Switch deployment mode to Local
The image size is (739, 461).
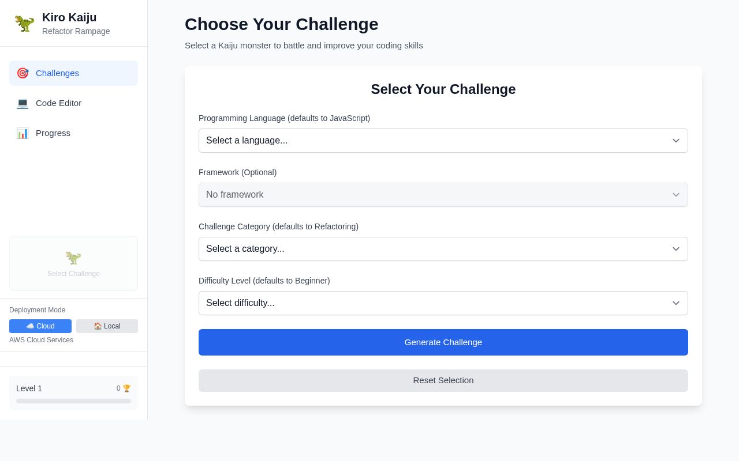(107, 326)
